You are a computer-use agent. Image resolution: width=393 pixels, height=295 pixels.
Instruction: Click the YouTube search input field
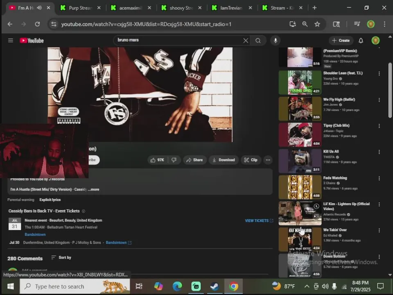coord(178,41)
